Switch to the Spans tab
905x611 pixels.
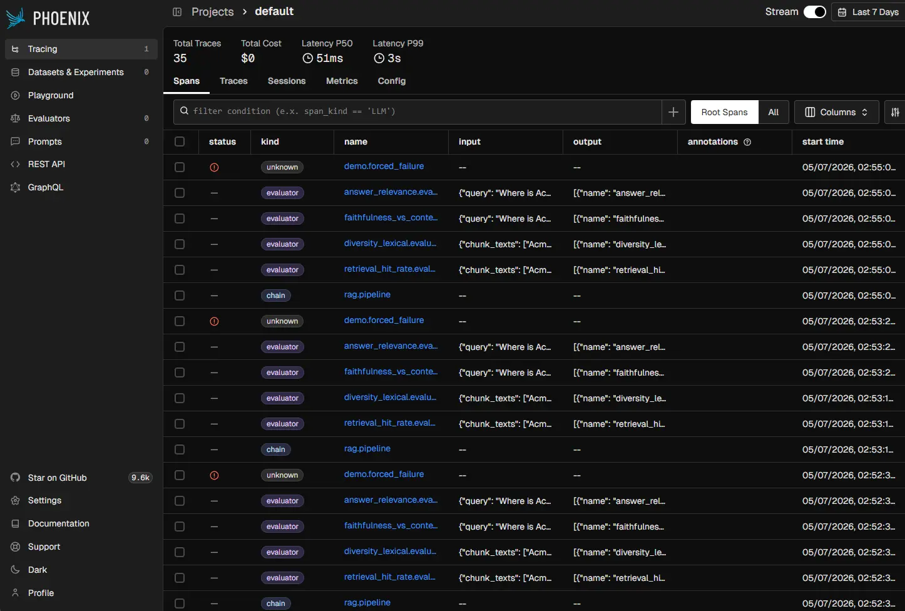coord(187,81)
